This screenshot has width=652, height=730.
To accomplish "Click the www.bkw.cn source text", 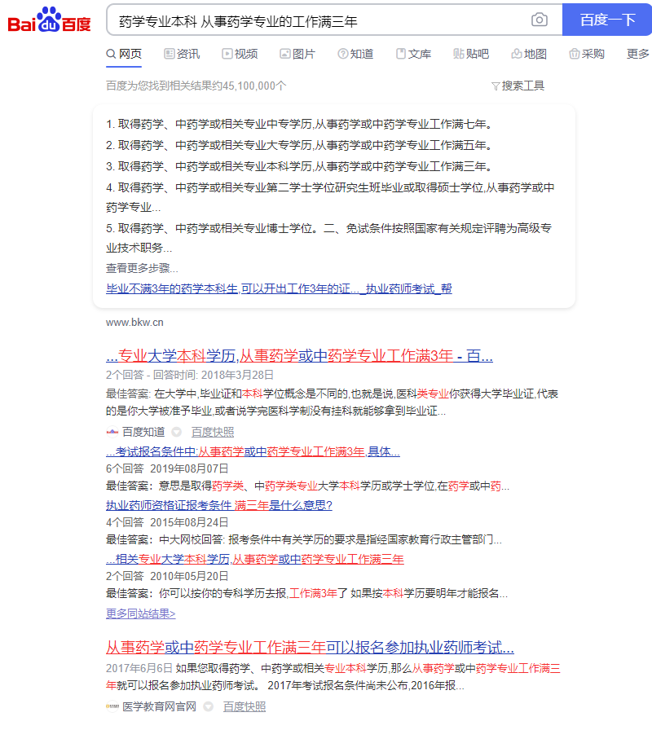I will (134, 322).
